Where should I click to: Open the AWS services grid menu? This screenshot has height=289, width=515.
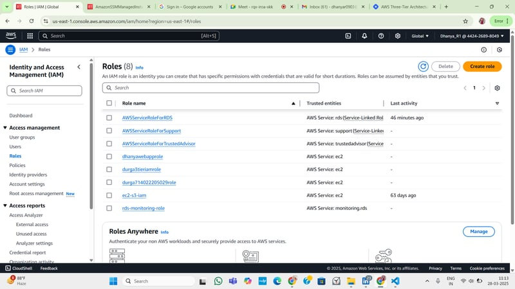pos(30,36)
